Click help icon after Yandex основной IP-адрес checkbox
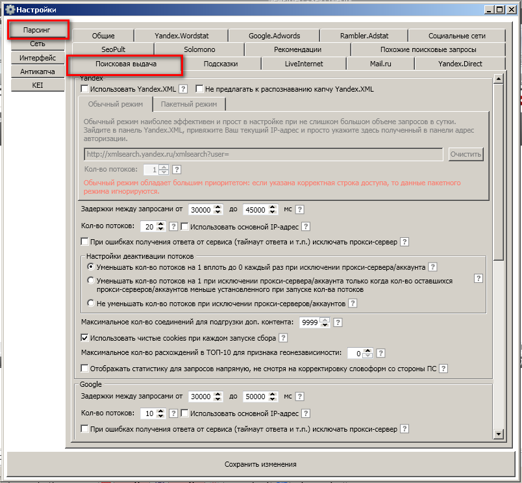Viewport: 522px width, 483px height. (x=306, y=226)
